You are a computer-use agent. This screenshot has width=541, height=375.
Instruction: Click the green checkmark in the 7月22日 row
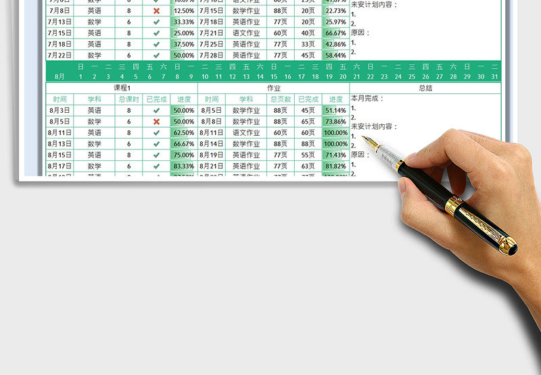click(x=156, y=55)
